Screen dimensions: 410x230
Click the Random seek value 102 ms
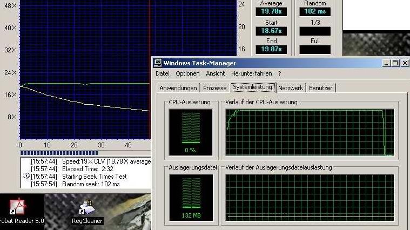[x=315, y=11]
